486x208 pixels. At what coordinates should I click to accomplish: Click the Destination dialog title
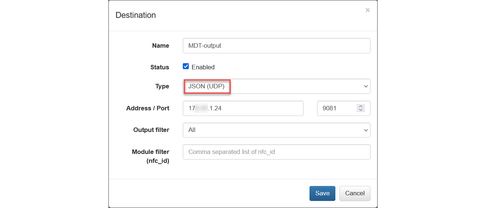pos(136,15)
